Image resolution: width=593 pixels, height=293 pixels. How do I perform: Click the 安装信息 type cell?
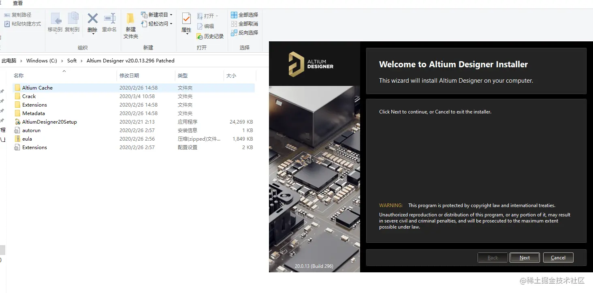pos(187,130)
